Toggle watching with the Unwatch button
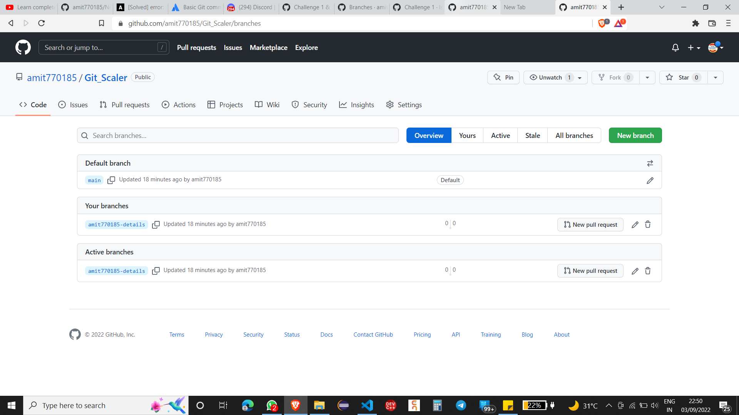 click(x=550, y=77)
